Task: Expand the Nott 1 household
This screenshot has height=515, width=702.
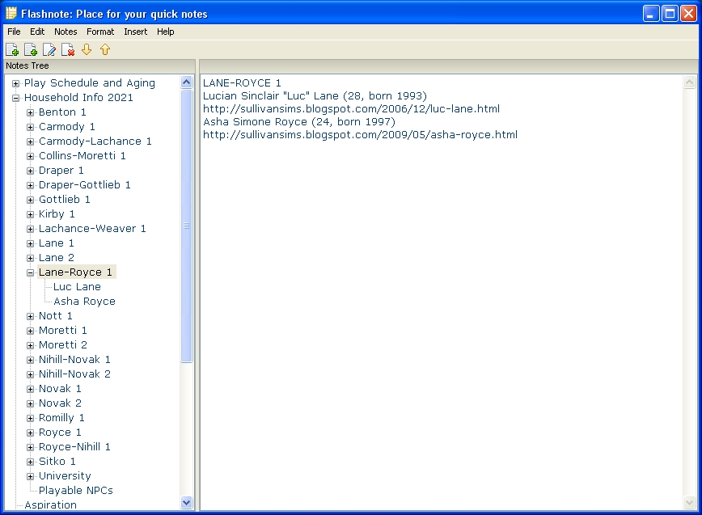Action: 30,316
